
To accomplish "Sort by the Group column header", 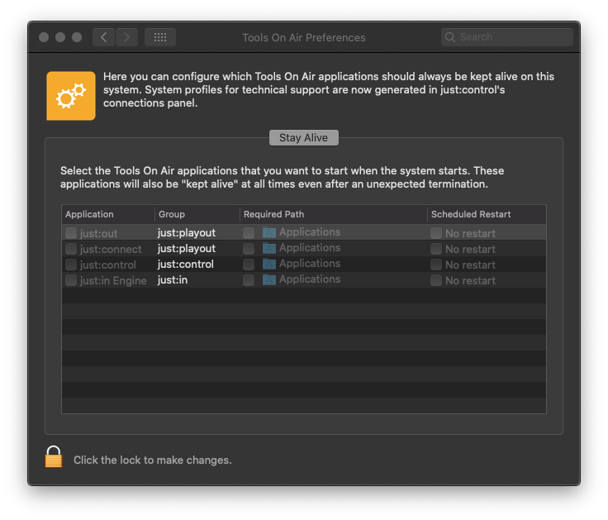I will pyautogui.click(x=197, y=214).
